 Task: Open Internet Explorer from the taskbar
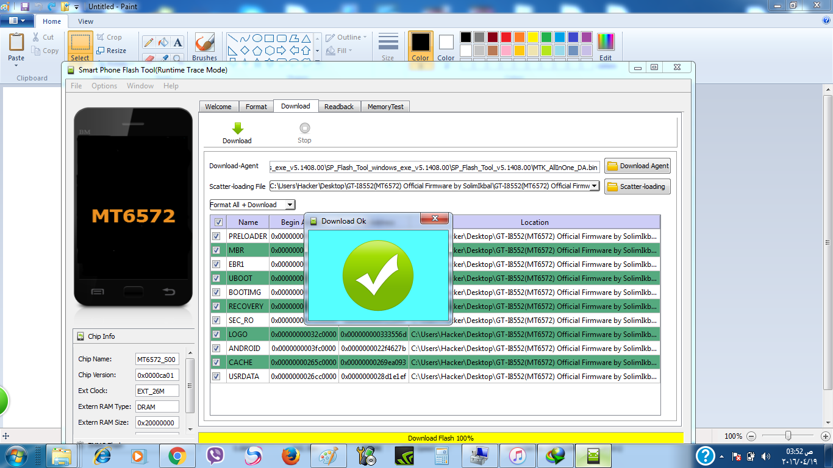click(x=102, y=455)
